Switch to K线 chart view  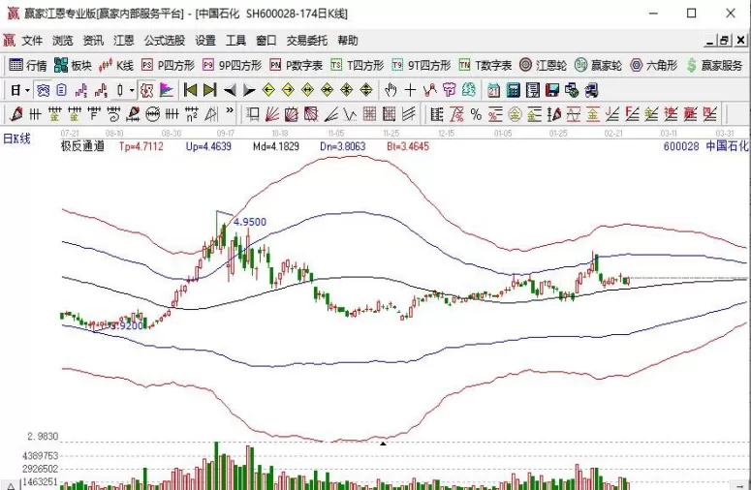pos(116,65)
